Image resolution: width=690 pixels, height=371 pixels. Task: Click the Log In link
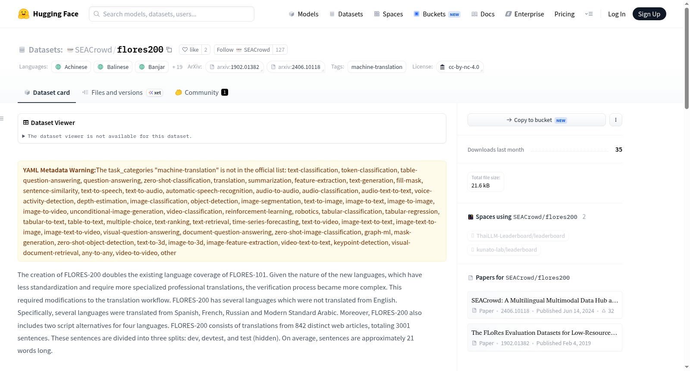(x=617, y=14)
